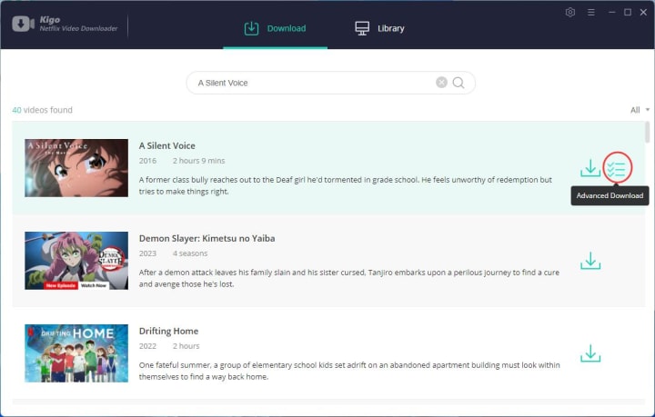Click the results list vertical scrollbar
The width and height of the screenshot is (655, 417).
(647, 132)
